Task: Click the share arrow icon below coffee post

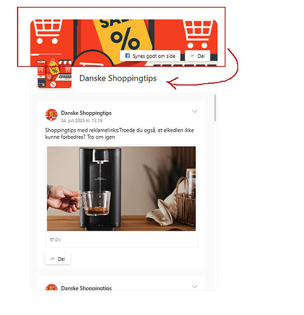Action: [x=52, y=259]
